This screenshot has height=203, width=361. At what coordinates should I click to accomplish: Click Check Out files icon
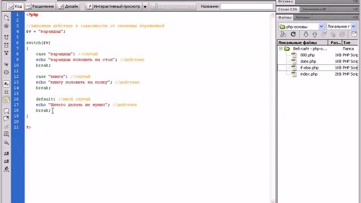(x=324, y=34)
